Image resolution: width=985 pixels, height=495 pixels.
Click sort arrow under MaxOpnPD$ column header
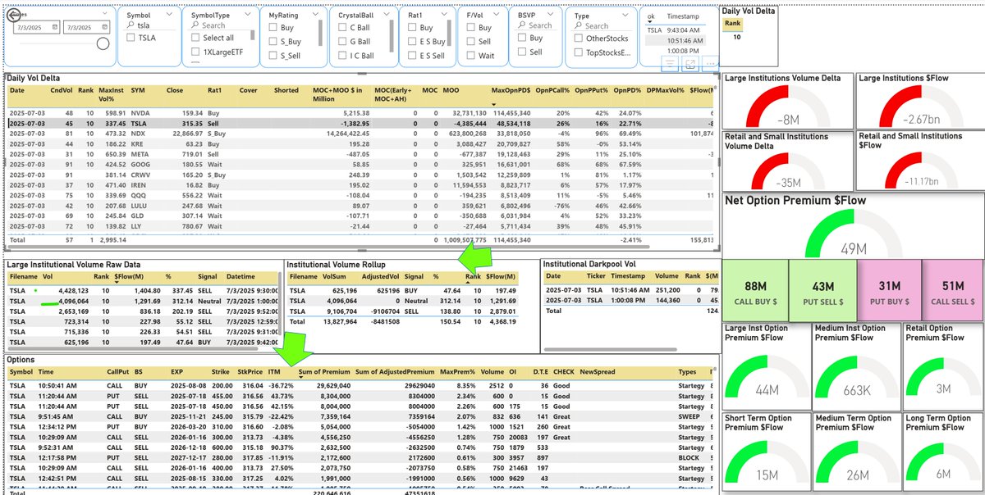pos(494,105)
